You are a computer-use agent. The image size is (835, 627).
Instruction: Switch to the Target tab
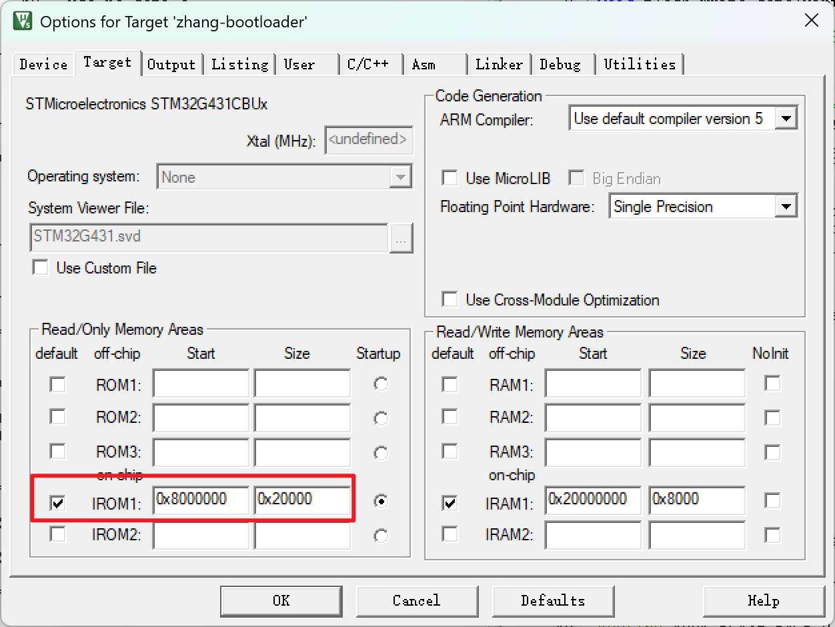[x=107, y=63]
